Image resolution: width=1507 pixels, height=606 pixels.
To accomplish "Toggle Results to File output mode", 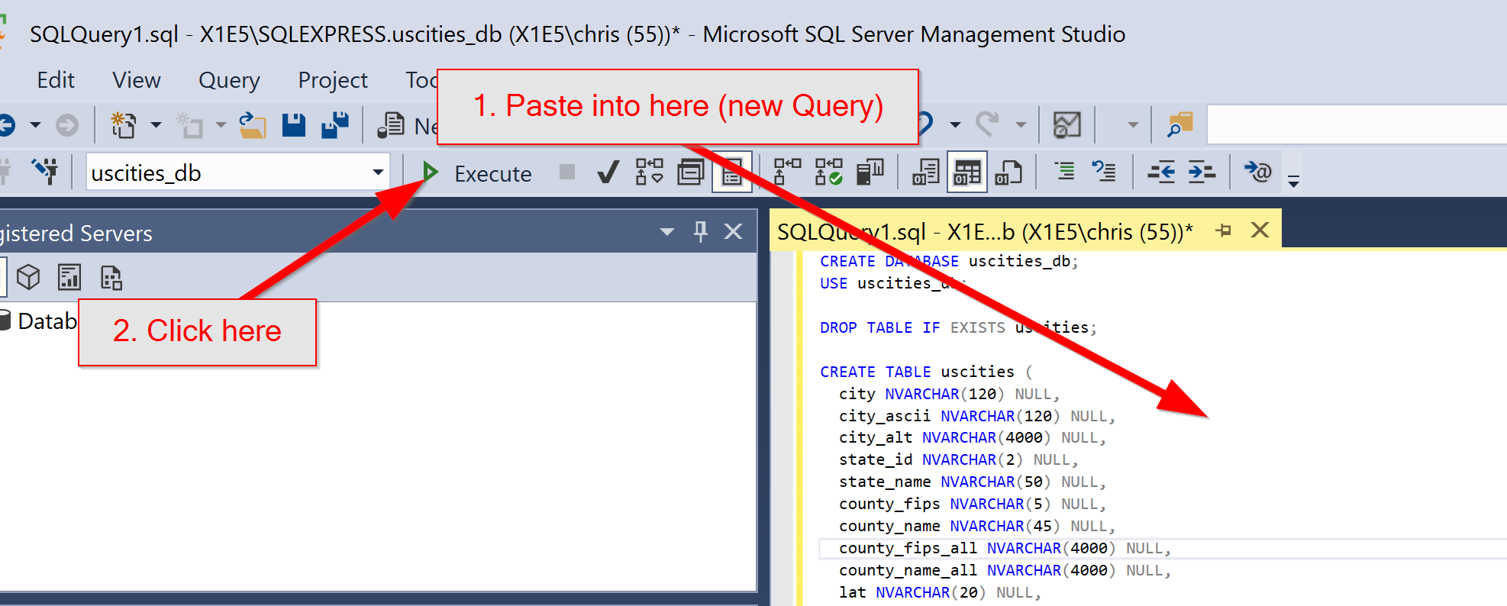I will pyautogui.click(x=1008, y=172).
